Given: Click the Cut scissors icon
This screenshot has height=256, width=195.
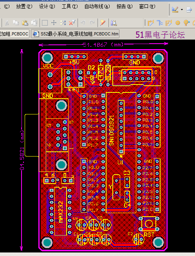Looking at the screenshot, I should pos(7,23).
